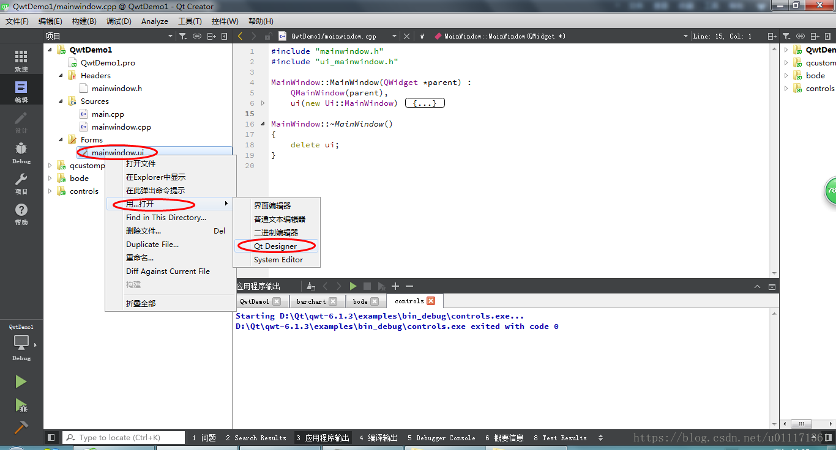Image resolution: width=836 pixels, height=450 pixels.
Task: Open the open-documents dropdown beside mainwindow.cpp
Action: point(394,37)
